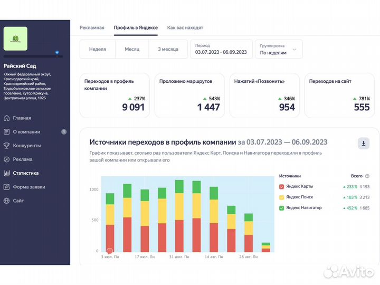
Task: Open the Группировка По неделям dropdown
Action: coord(279,49)
